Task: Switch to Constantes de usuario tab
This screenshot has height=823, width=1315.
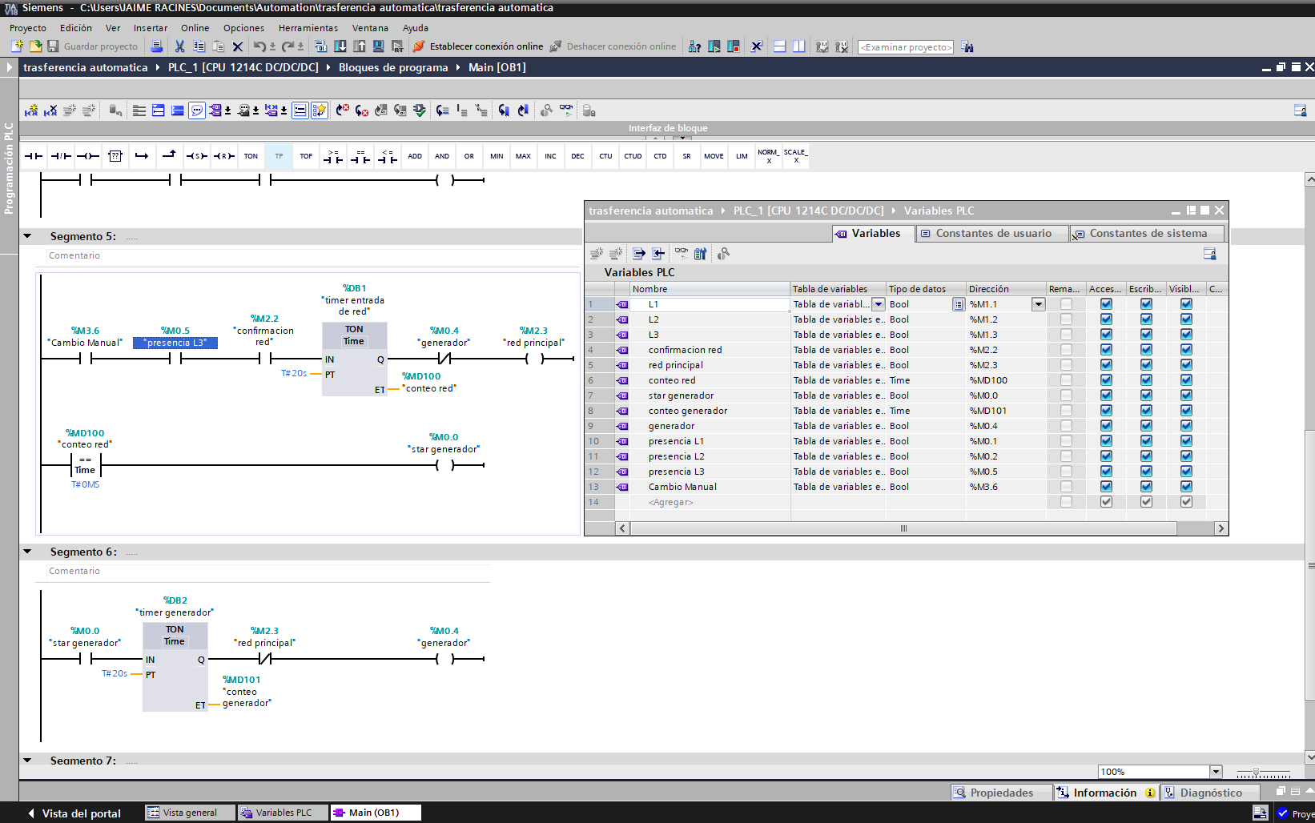Action: click(992, 233)
